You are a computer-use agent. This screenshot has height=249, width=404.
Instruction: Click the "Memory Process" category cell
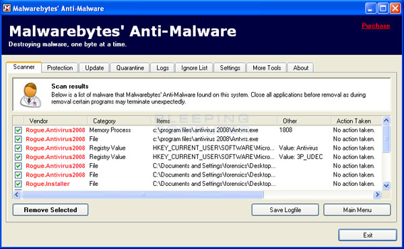coord(110,130)
